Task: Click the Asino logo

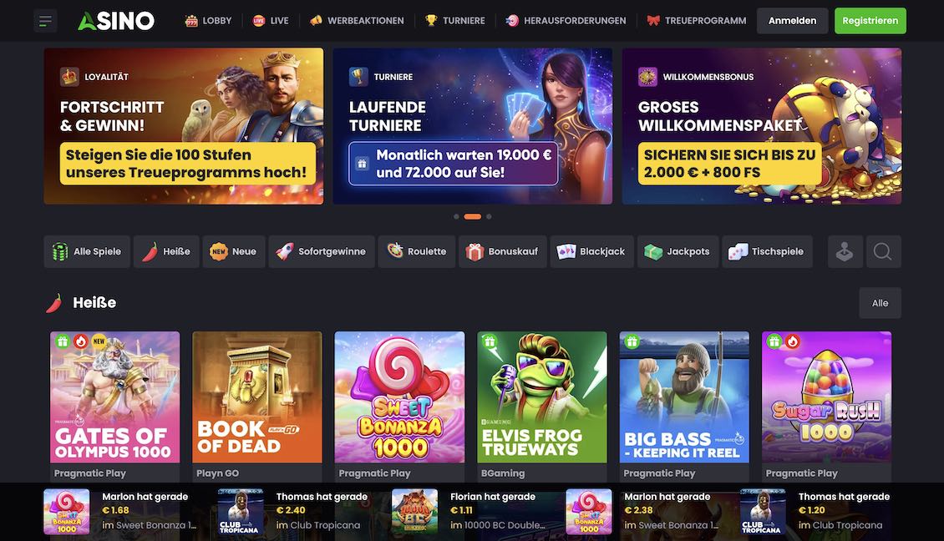Action: 116,21
